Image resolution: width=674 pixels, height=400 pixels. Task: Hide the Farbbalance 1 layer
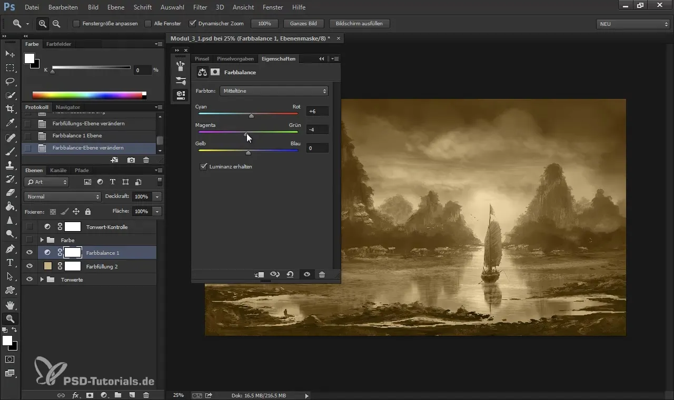click(x=29, y=253)
